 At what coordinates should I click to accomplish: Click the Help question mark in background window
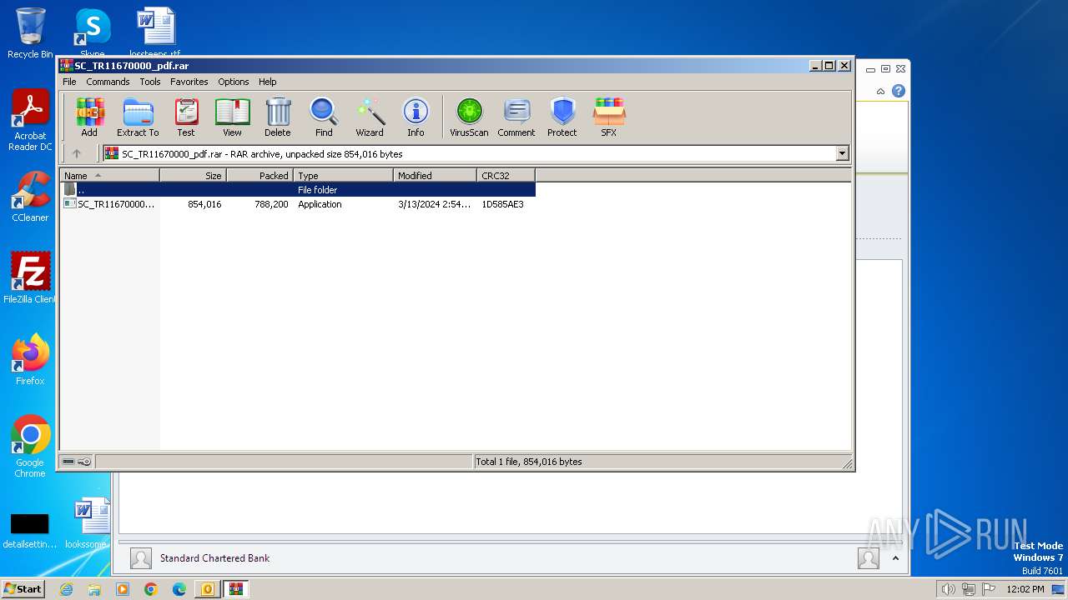898,91
